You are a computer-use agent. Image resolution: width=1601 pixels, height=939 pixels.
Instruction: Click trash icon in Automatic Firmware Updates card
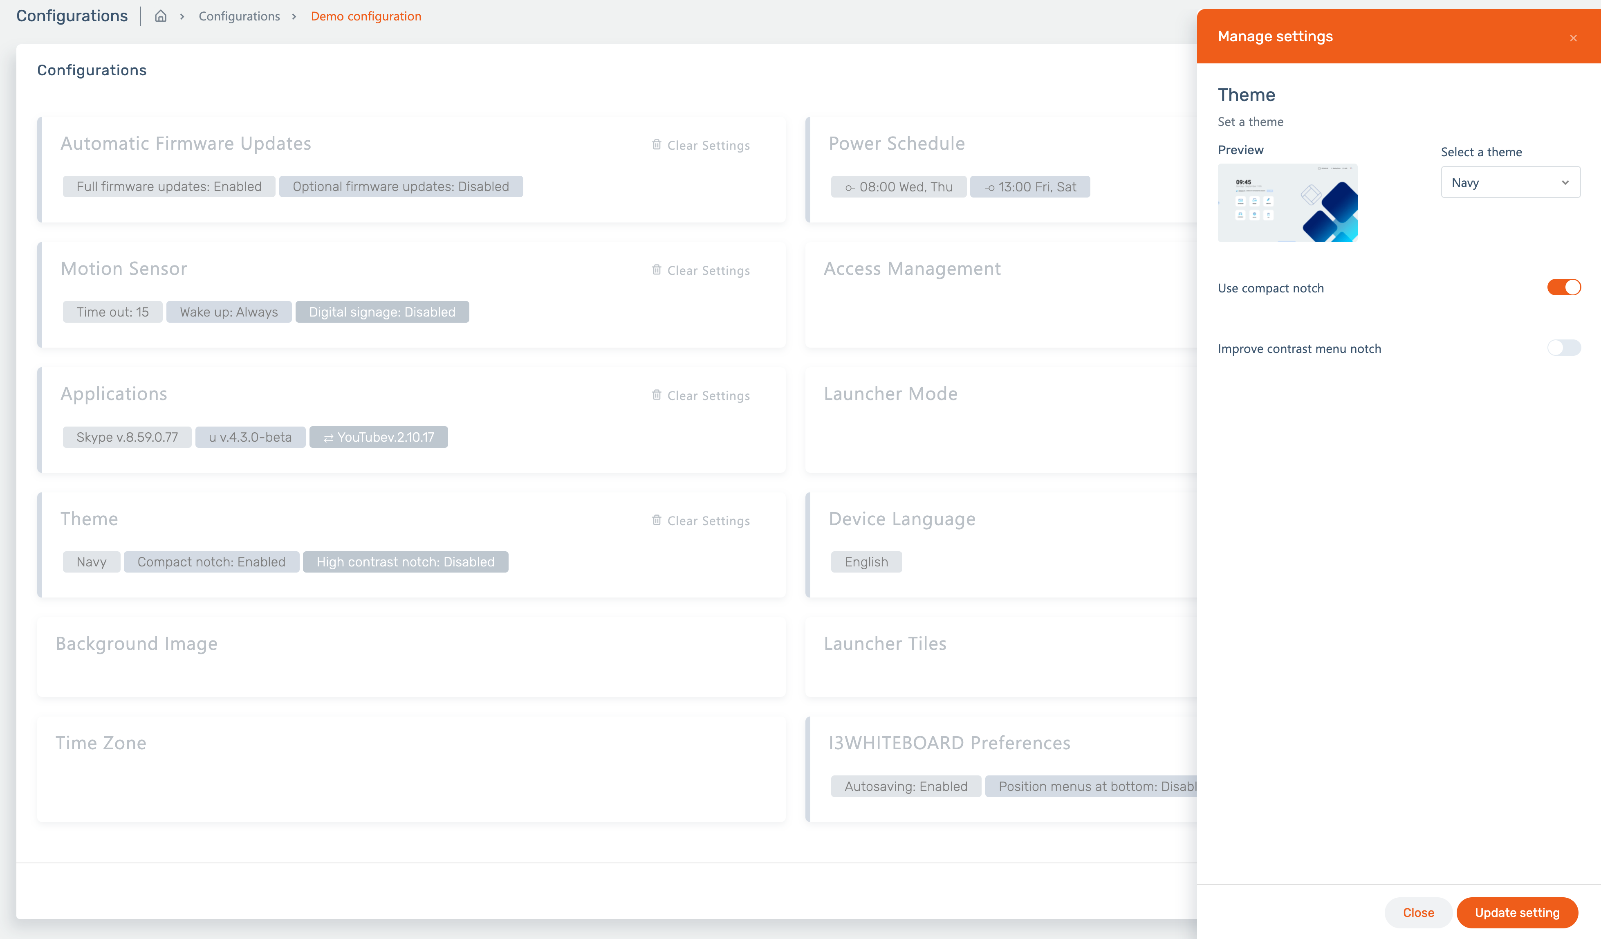click(x=656, y=145)
